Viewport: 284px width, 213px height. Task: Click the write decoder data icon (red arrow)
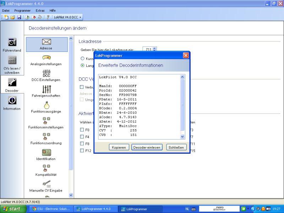(34, 17)
